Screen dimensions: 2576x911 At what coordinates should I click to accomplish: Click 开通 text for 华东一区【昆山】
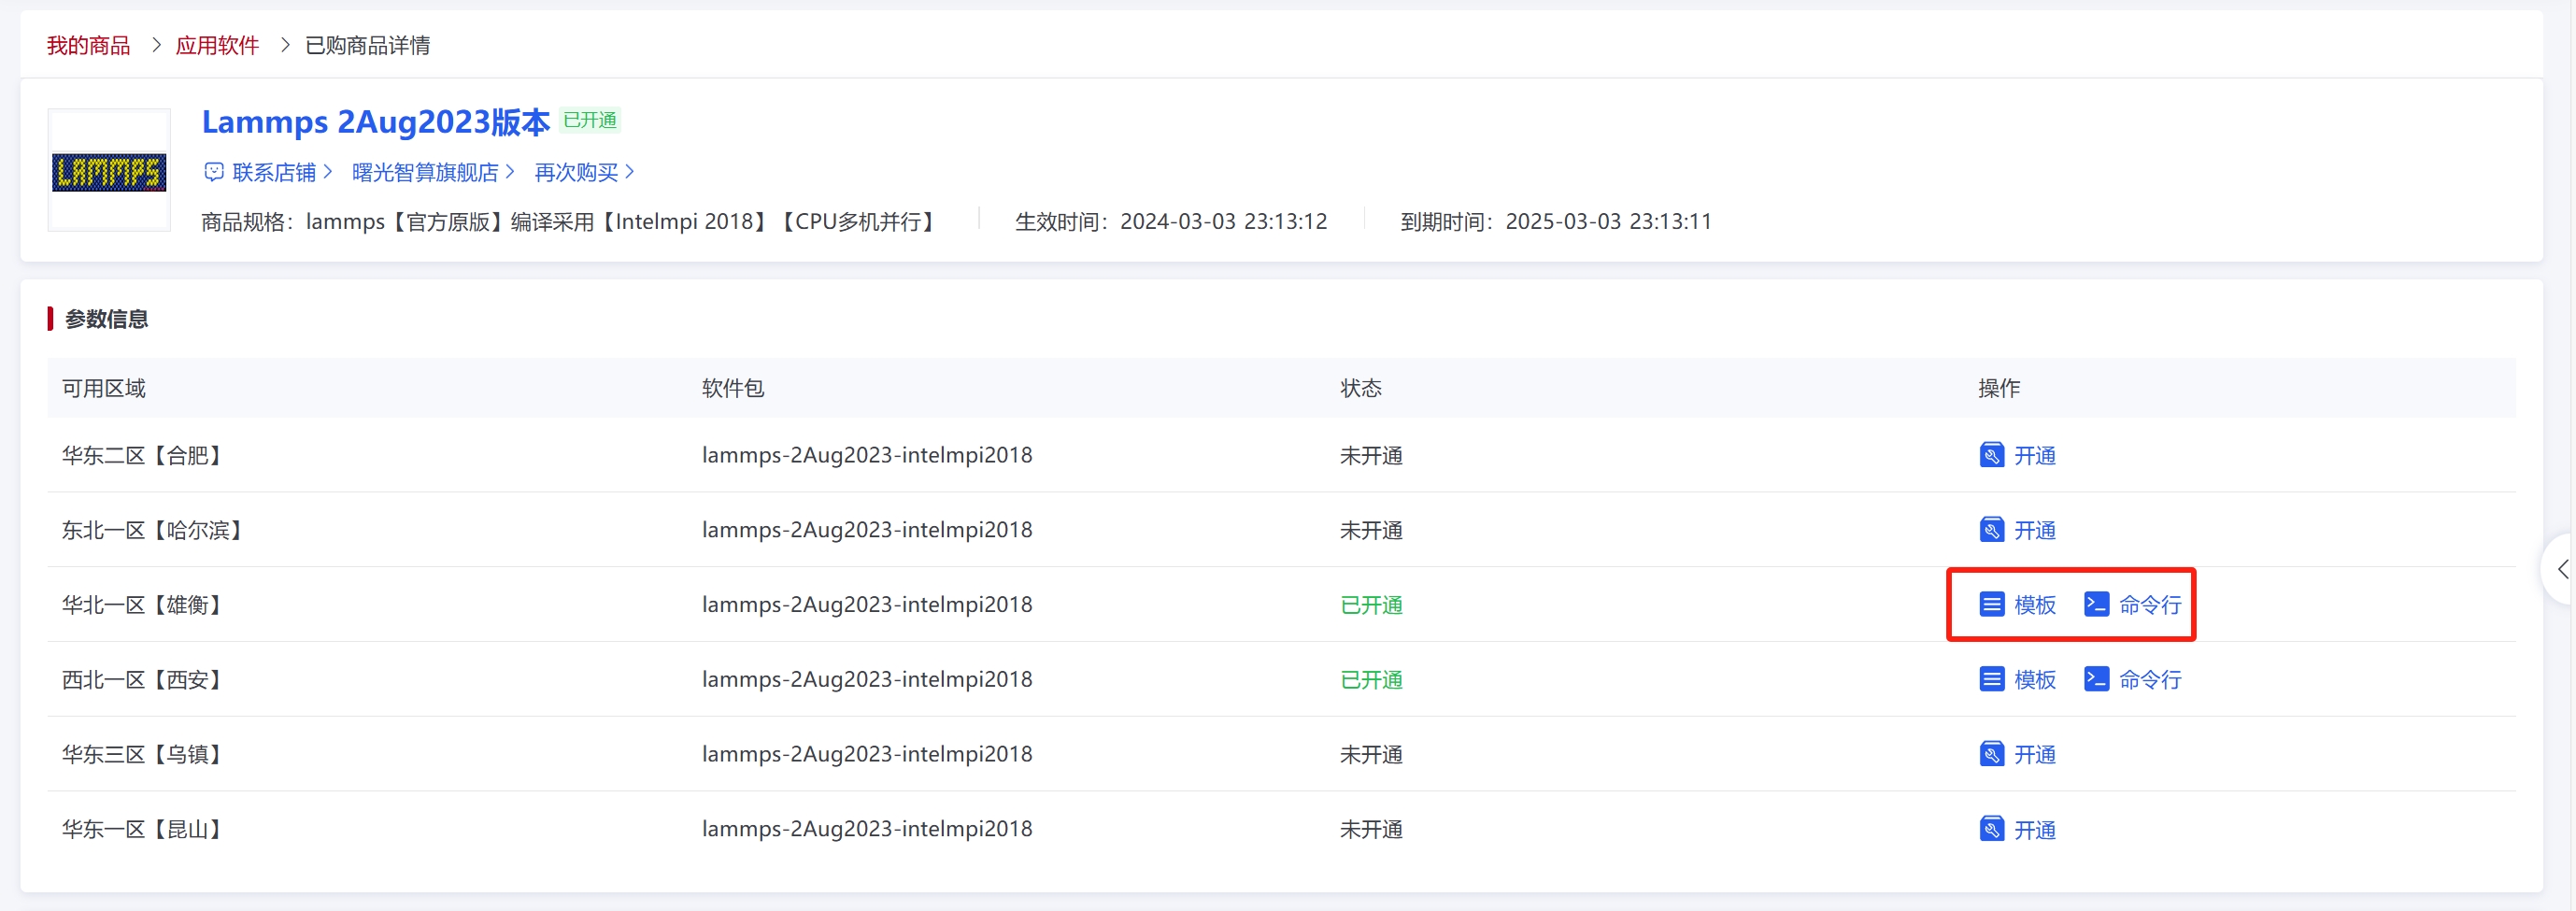2034,830
